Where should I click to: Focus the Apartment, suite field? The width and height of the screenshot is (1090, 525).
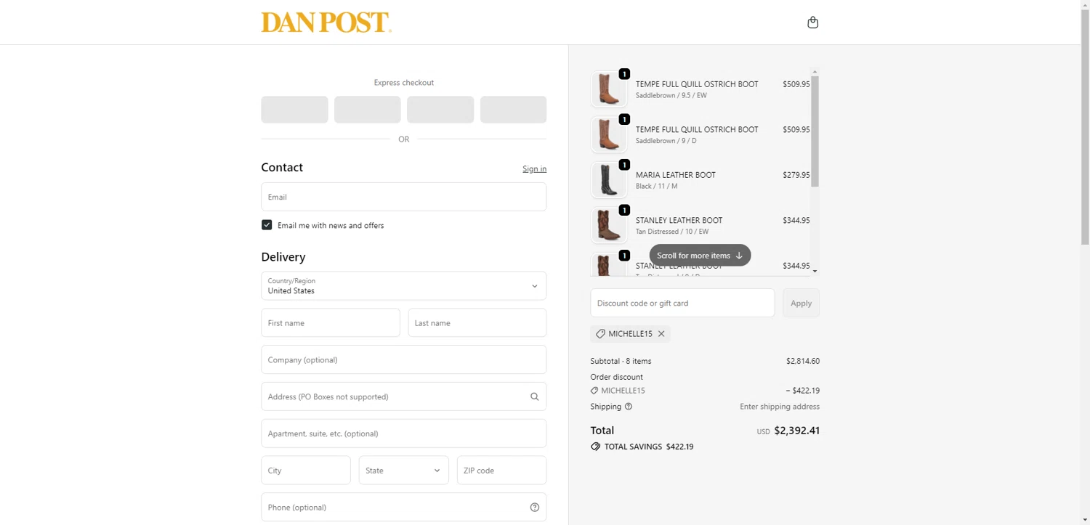point(403,434)
